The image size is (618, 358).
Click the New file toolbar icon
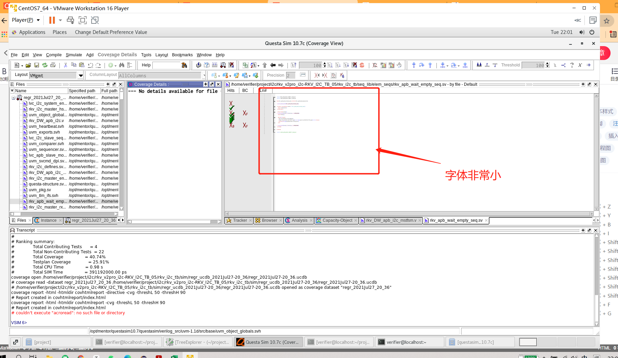point(17,65)
